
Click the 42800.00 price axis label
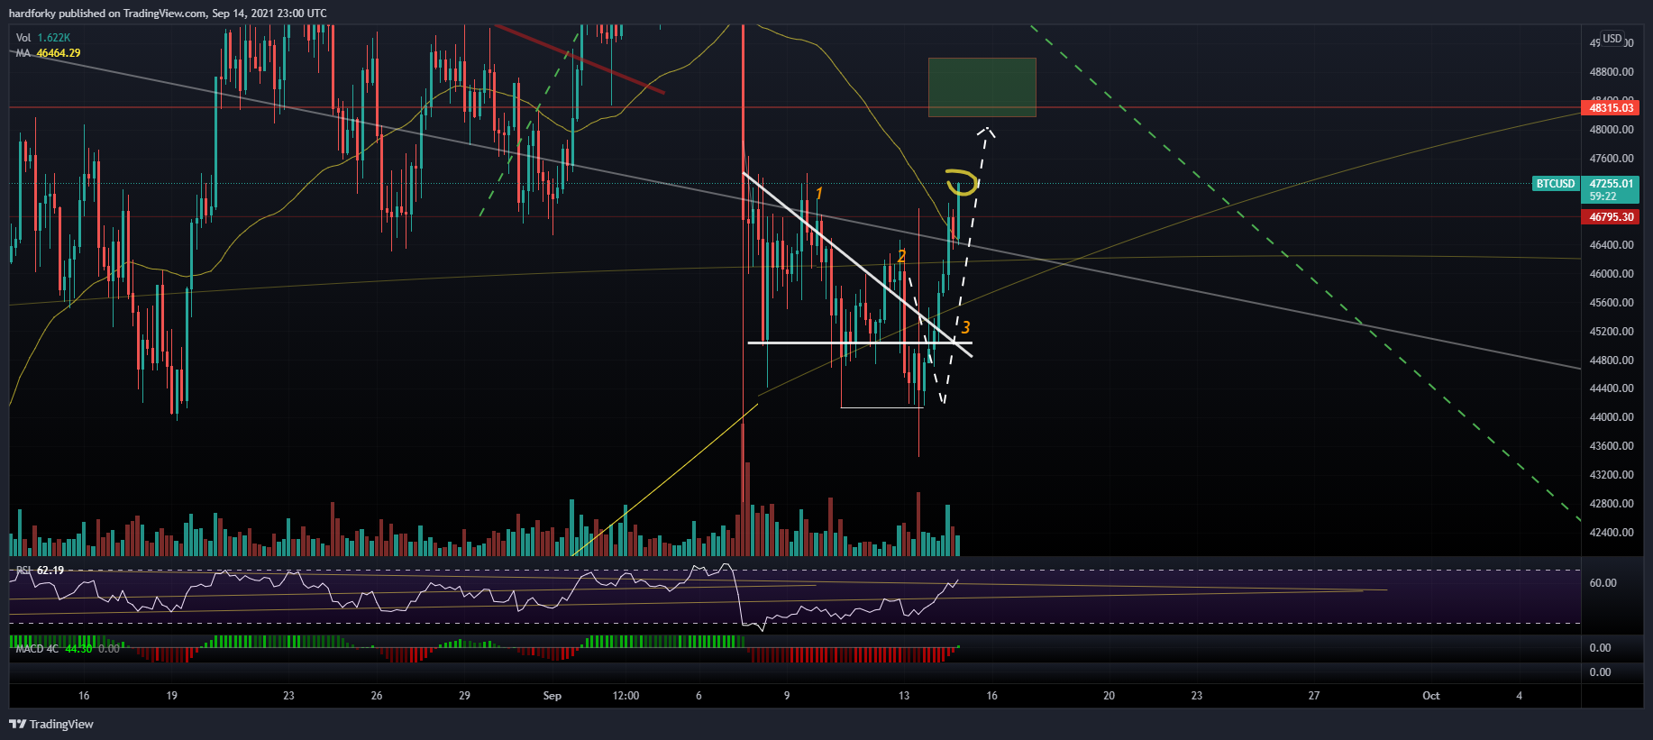point(1612,504)
